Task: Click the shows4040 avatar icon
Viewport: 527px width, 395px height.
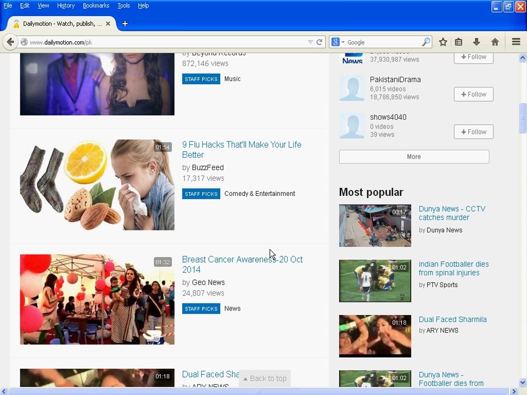Action: (x=351, y=126)
